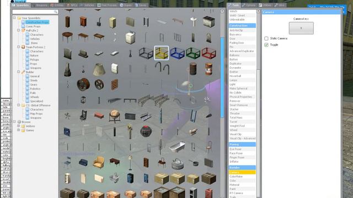Open the Comic Props spawnlist
Viewport: 353px width, 198px height.
pyautogui.click(x=33, y=26)
